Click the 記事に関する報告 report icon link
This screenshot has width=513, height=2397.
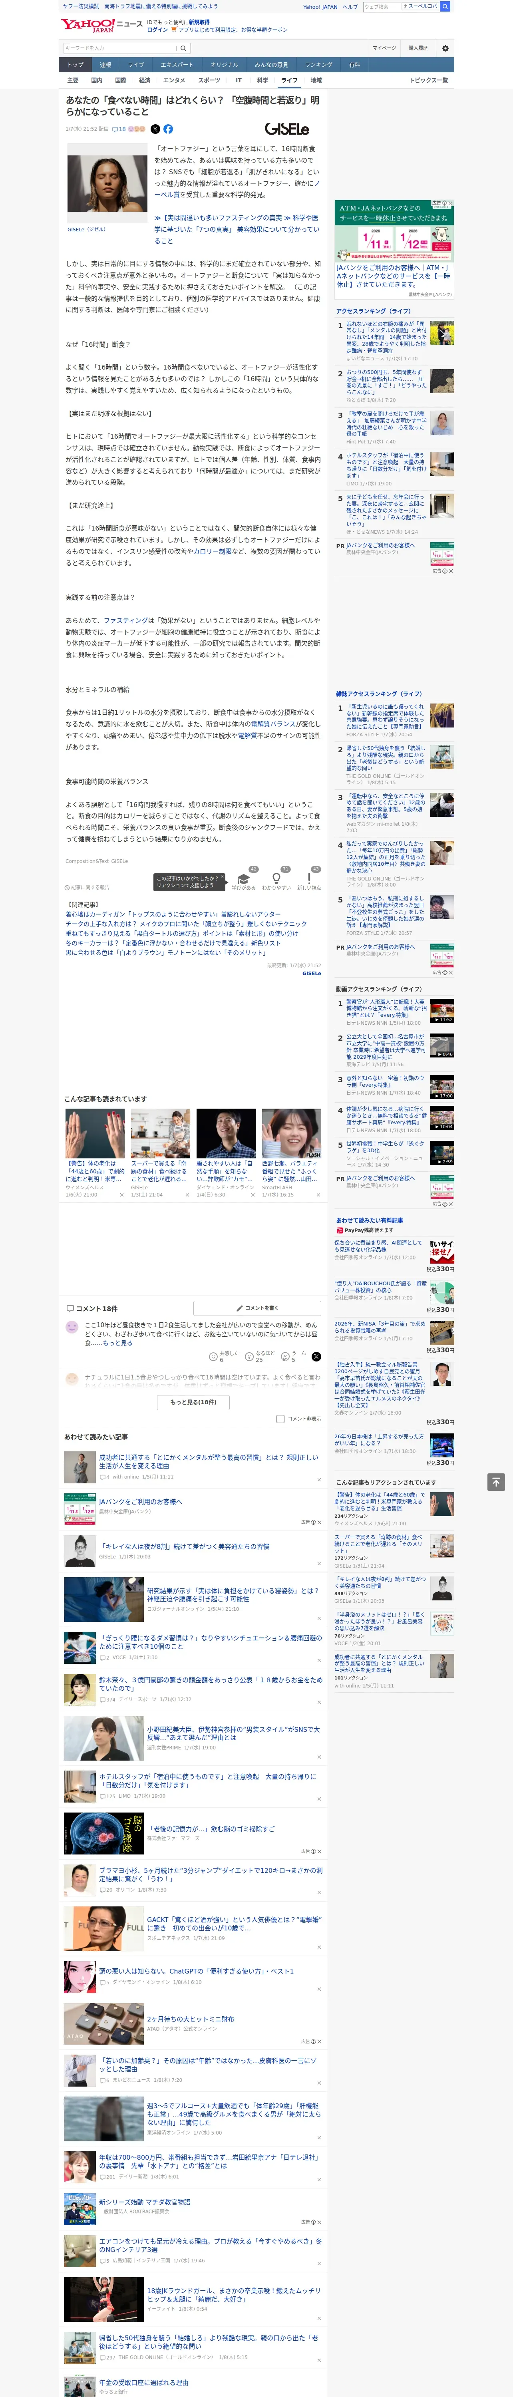pos(87,888)
